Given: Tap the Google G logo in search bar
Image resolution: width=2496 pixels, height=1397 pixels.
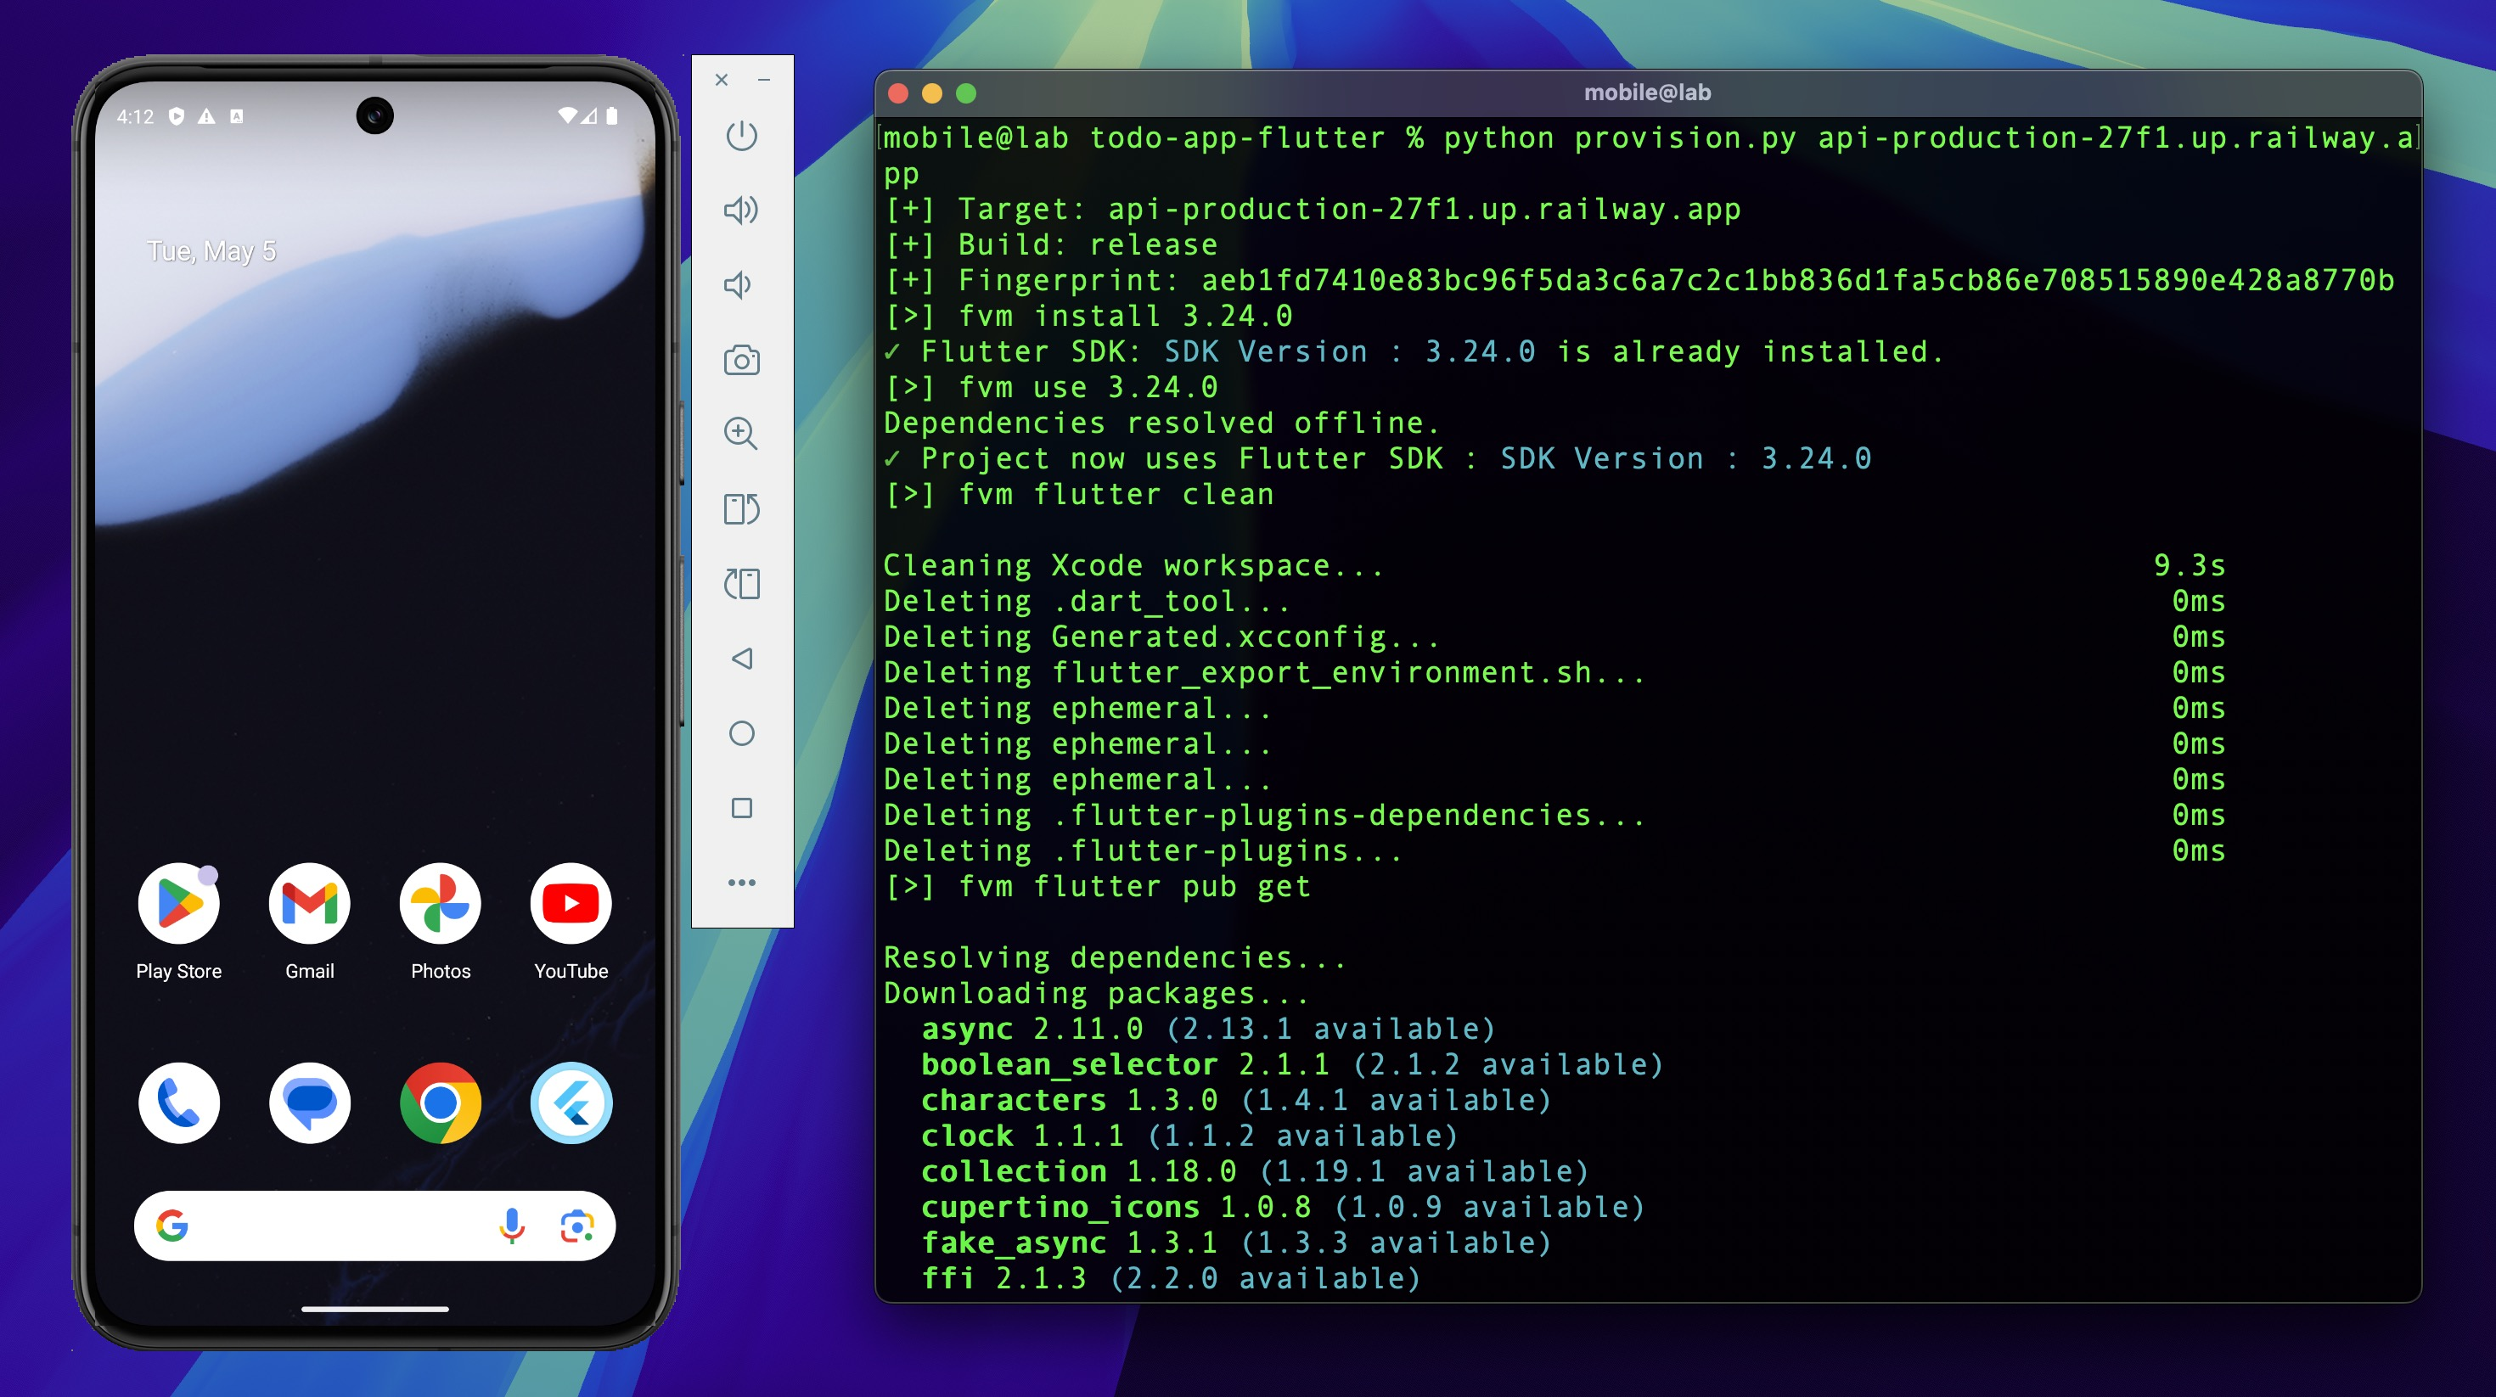Looking at the screenshot, I should pyautogui.click(x=172, y=1226).
